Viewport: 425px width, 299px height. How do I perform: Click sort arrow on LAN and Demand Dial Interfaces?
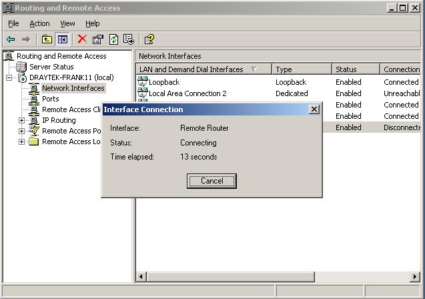(254, 69)
